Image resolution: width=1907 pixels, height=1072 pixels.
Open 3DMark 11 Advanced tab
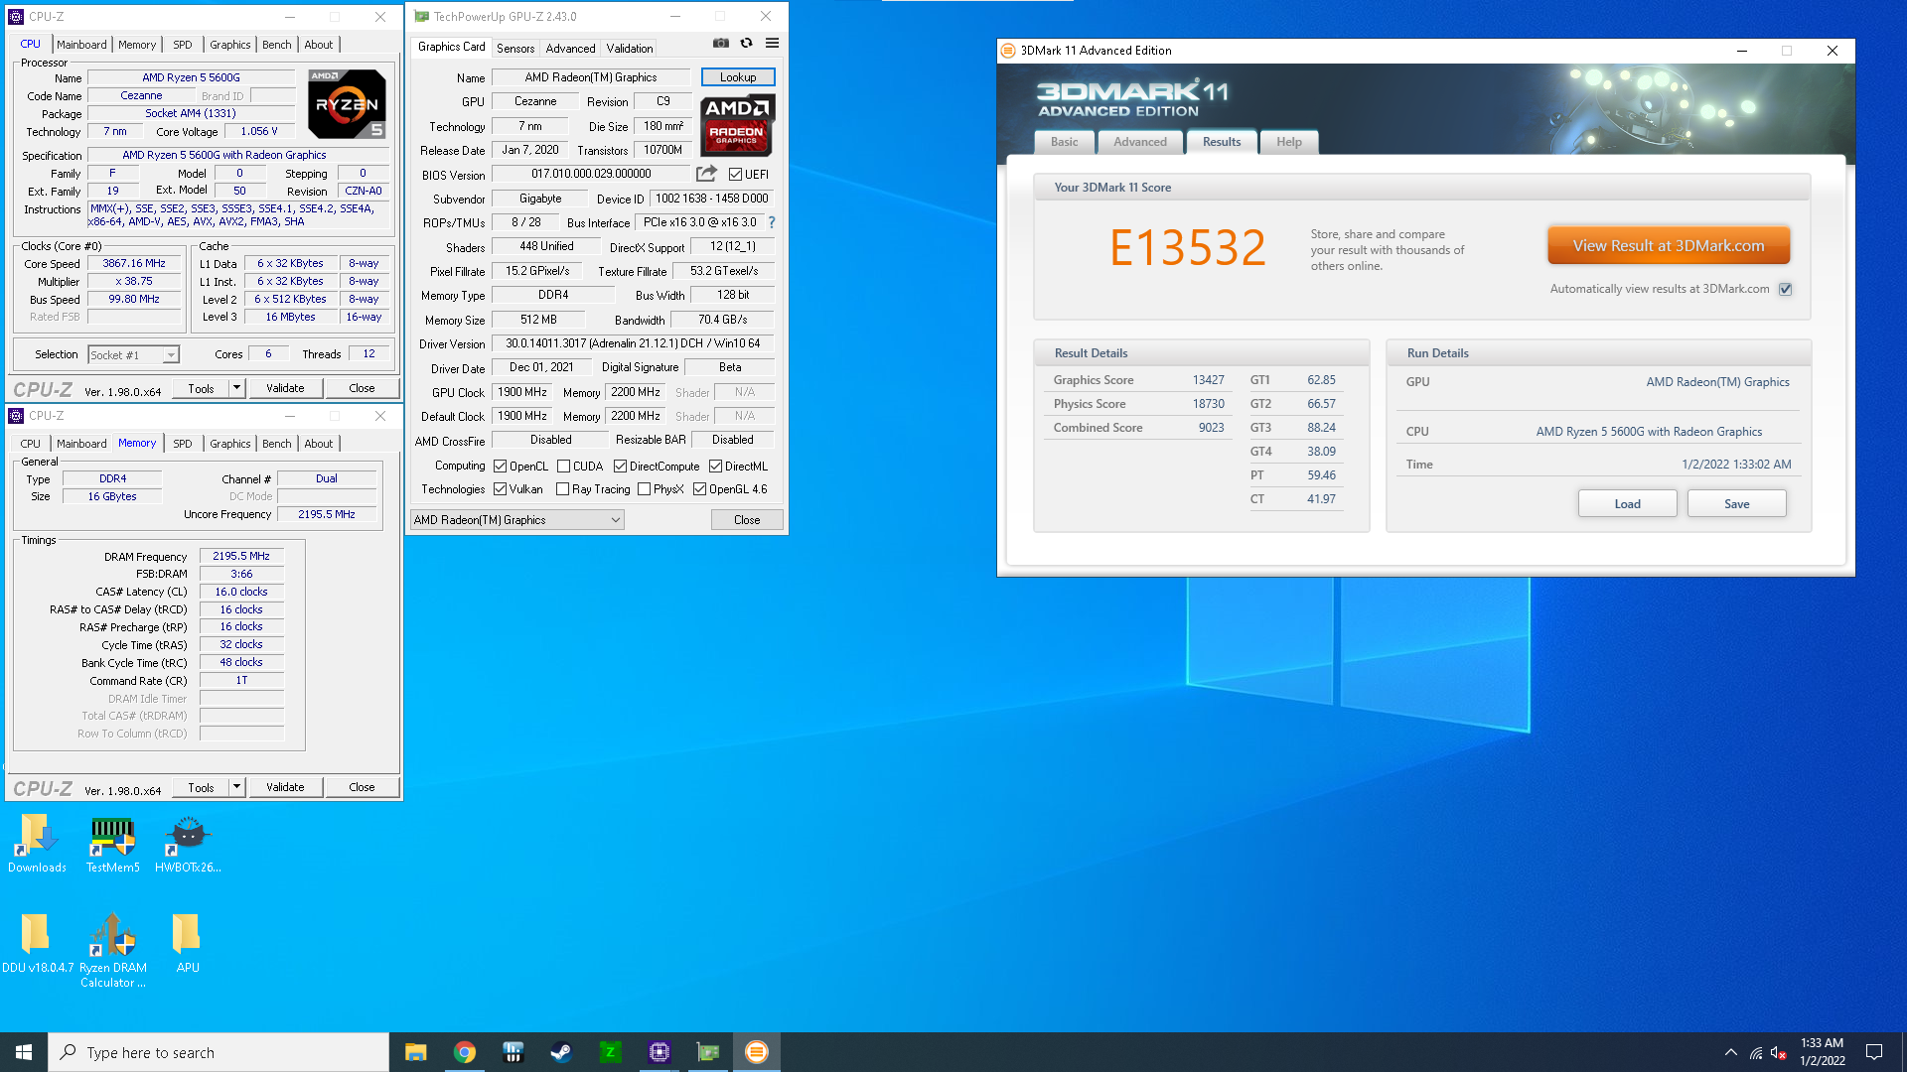pos(1140,142)
